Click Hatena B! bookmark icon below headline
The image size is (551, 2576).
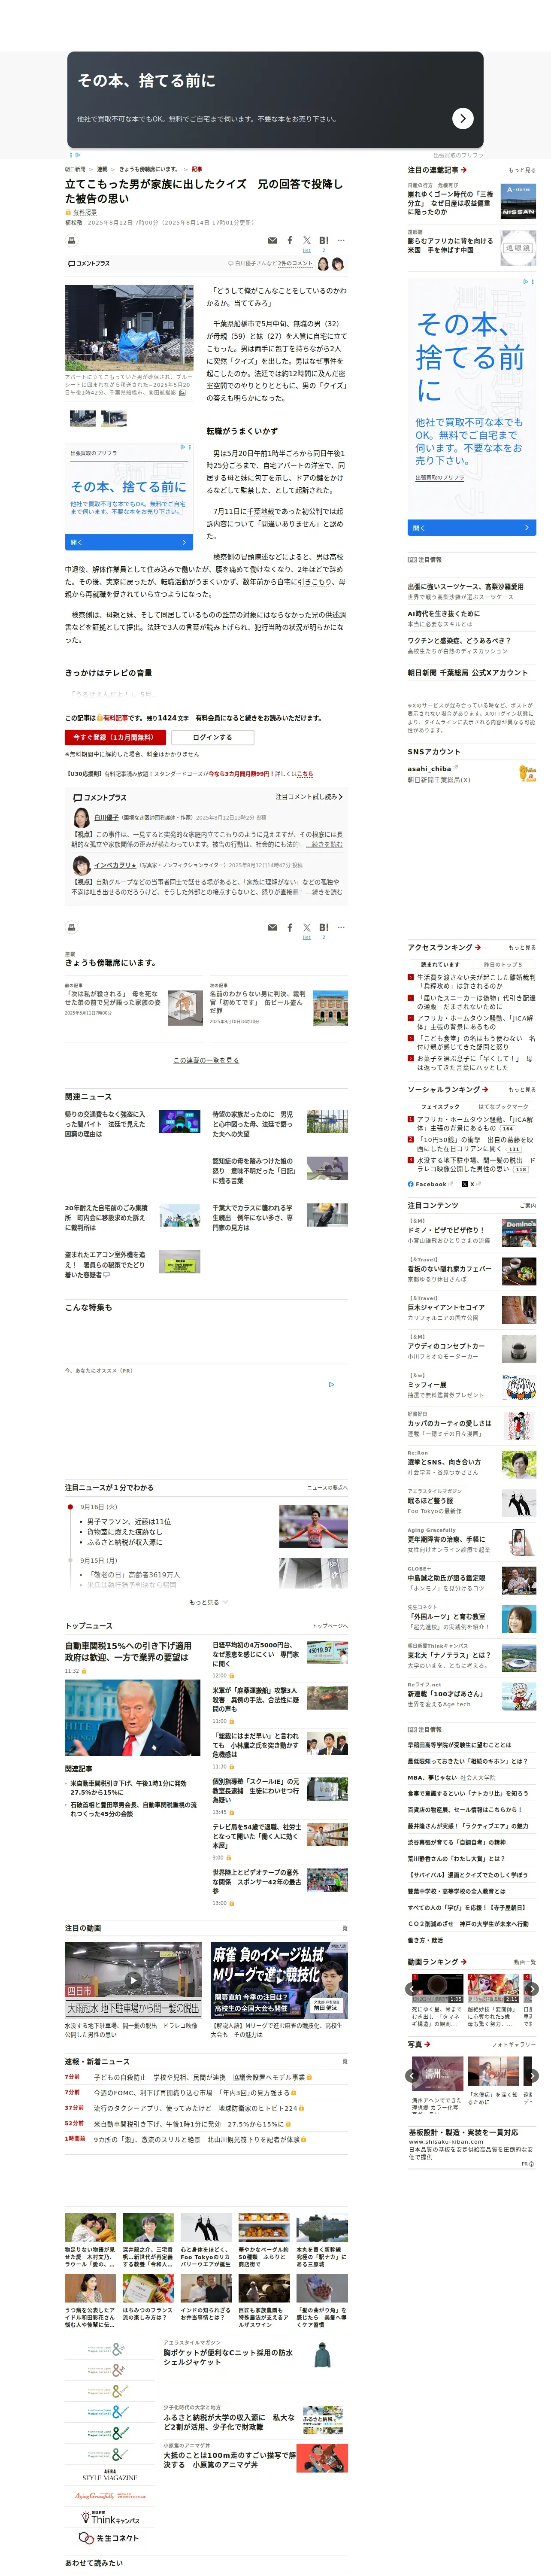click(324, 241)
